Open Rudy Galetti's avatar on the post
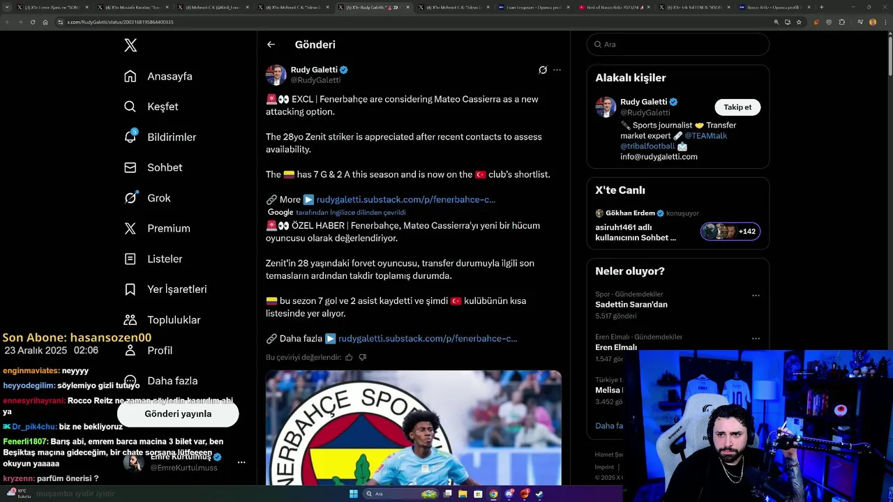The width and height of the screenshot is (893, 502). (276, 75)
